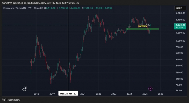Click the dinosaur watermark icon
The width and height of the screenshot is (189, 103).
(x=24, y=88)
